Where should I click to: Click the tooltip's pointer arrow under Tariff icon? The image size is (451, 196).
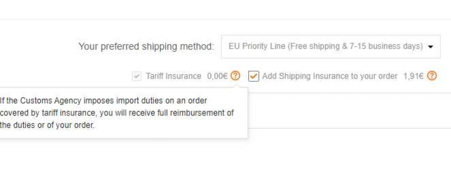[236, 85]
